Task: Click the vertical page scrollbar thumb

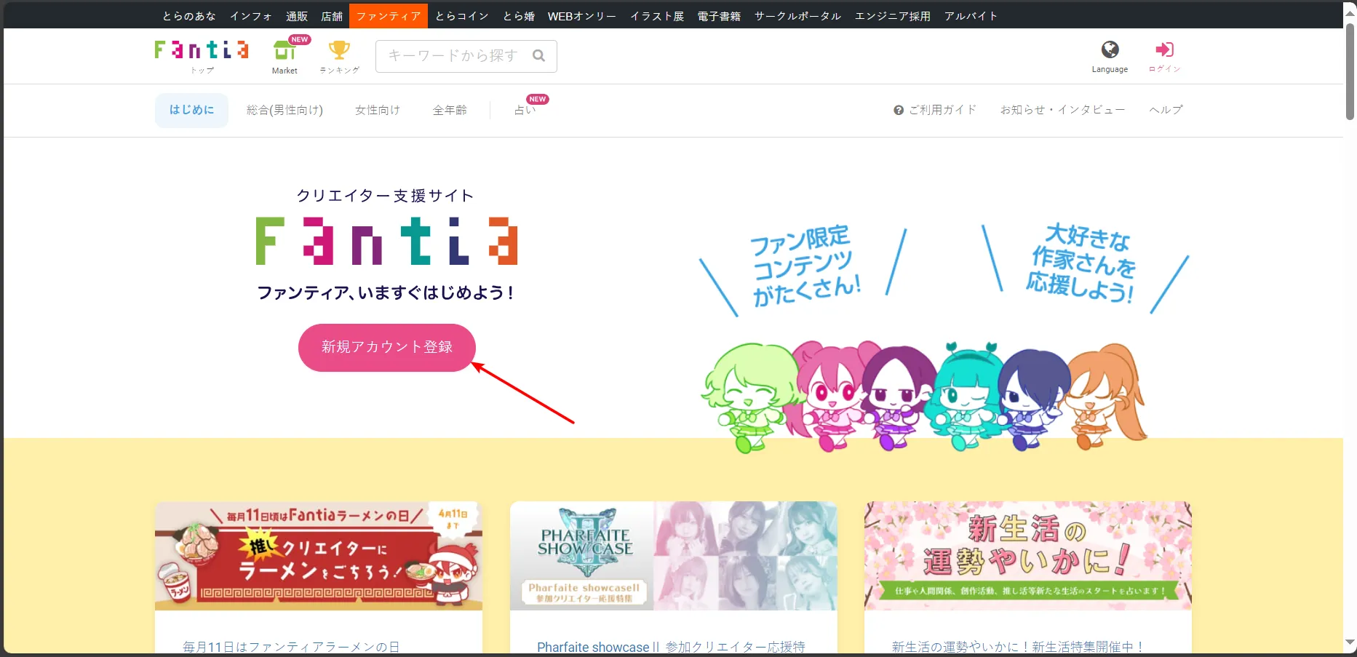Action: click(x=1350, y=71)
